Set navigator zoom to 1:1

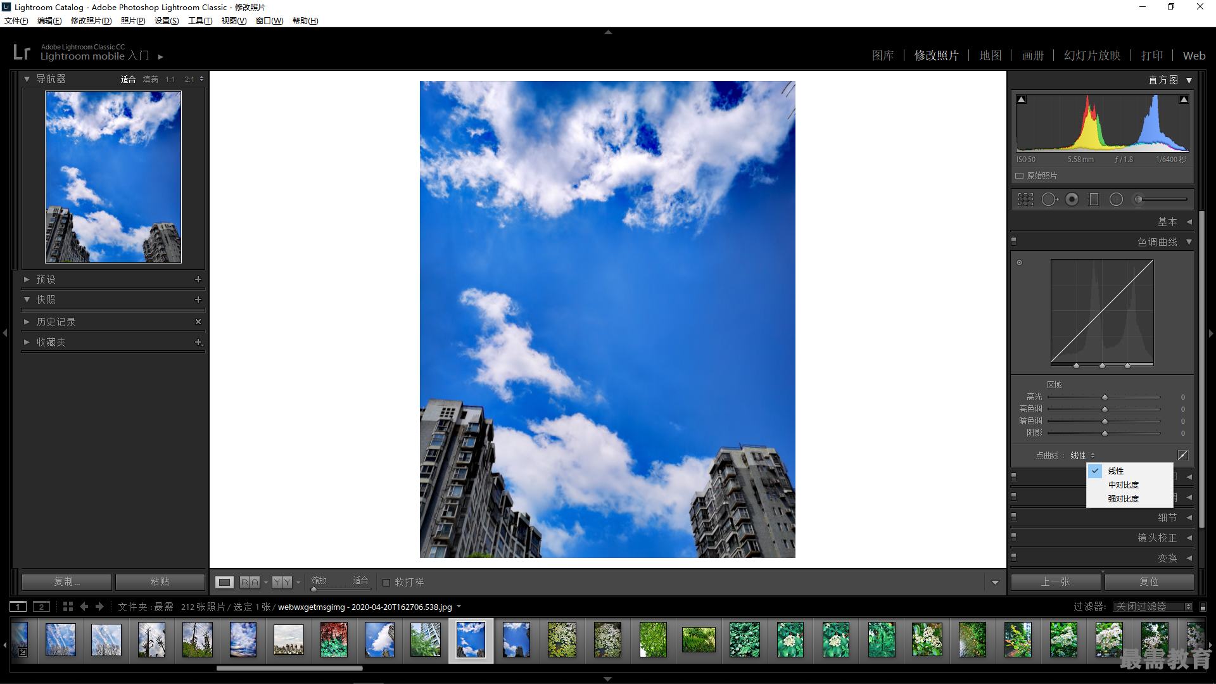click(x=170, y=79)
